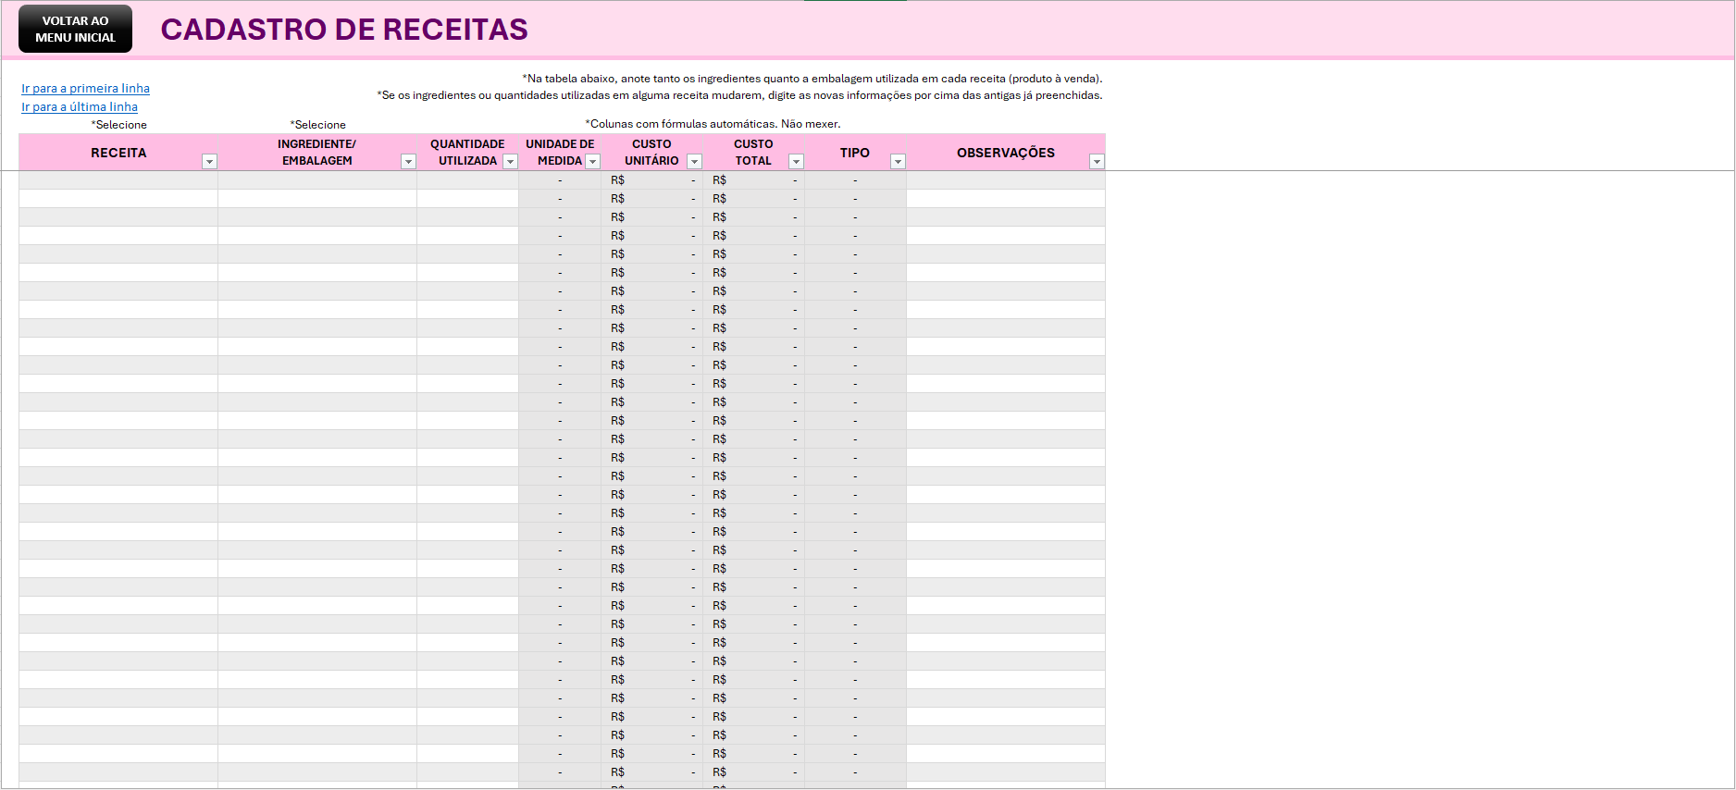Select the first empty QUANTIDADE UTILIZADA cell
1736x790 pixels.
(467, 180)
